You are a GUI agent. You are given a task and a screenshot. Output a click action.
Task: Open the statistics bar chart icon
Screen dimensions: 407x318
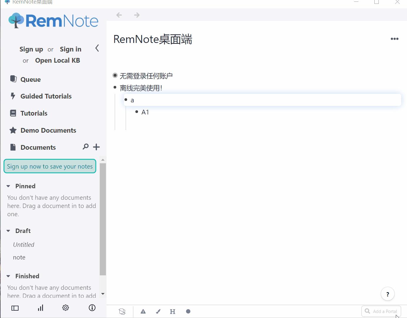pyautogui.click(x=41, y=308)
